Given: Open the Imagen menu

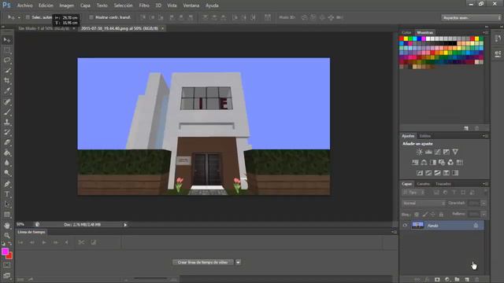Looking at the screenshot, I should [66, 6].
